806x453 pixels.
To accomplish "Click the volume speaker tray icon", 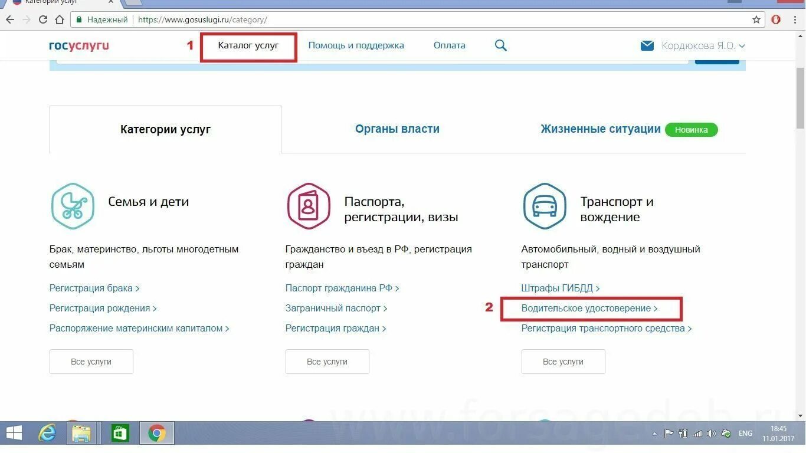I will pyautogui.click(x=711, y=434).
